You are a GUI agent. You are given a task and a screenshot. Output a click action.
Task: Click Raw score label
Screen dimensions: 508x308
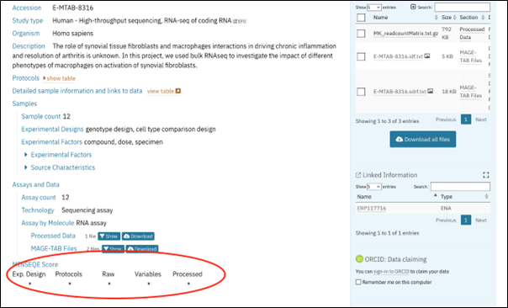(x=108, y=274)
